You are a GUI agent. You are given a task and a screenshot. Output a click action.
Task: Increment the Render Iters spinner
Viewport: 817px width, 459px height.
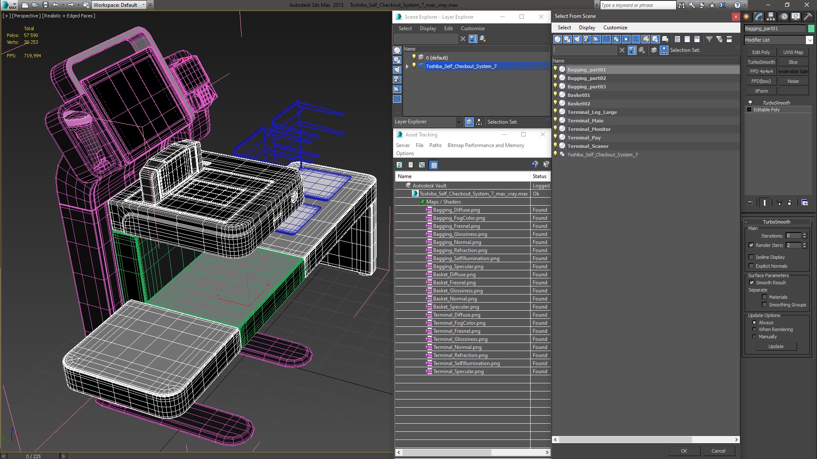click(804, 244)
